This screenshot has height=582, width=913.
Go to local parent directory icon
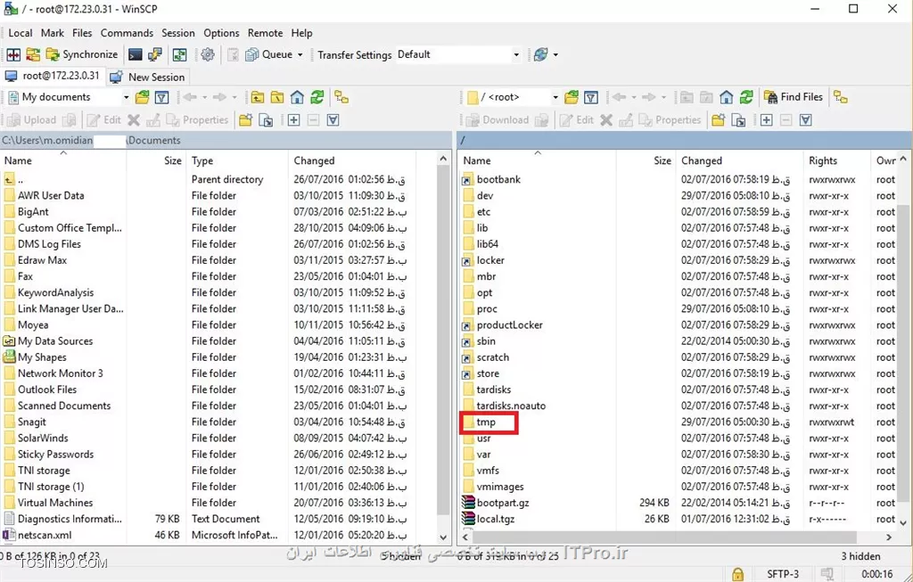pos(258,97)
